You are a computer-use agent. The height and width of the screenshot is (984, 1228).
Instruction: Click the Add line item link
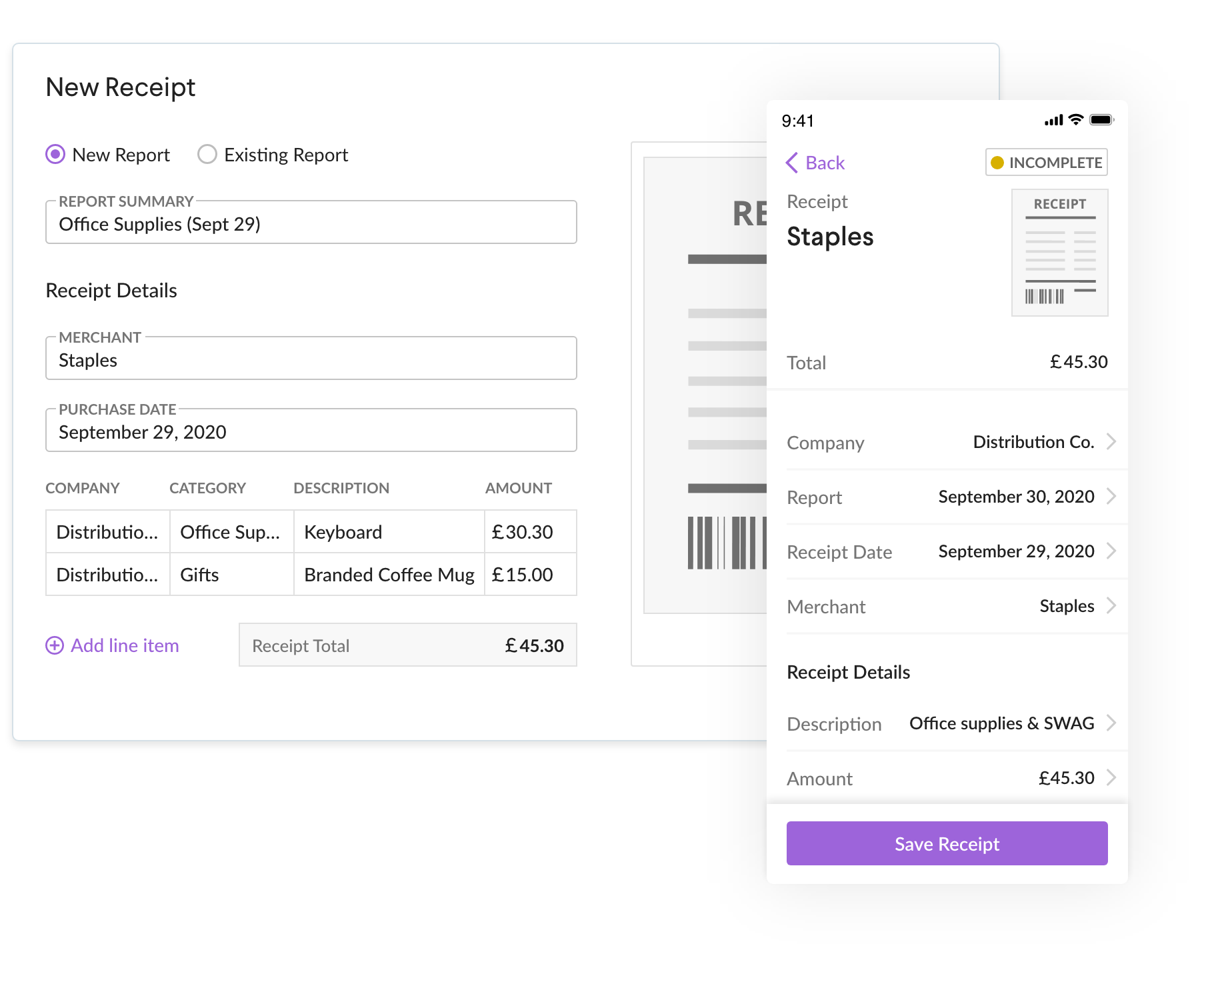125,645
